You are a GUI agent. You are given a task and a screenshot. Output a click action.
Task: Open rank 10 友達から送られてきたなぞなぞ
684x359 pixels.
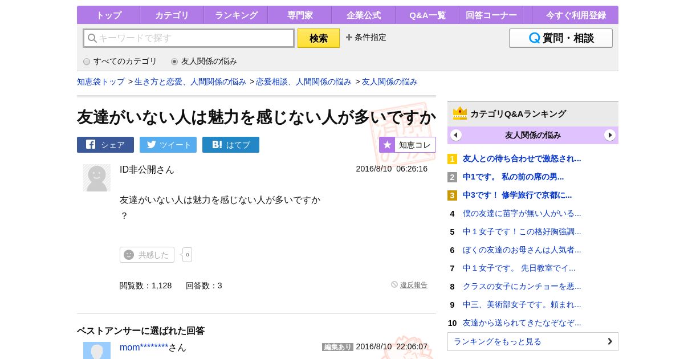point(522,323)
